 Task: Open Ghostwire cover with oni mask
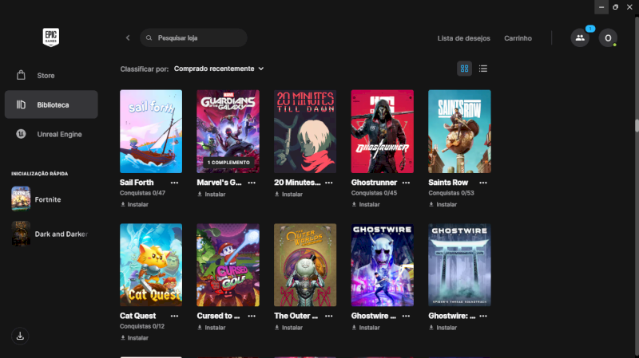[x=383, y=265]
